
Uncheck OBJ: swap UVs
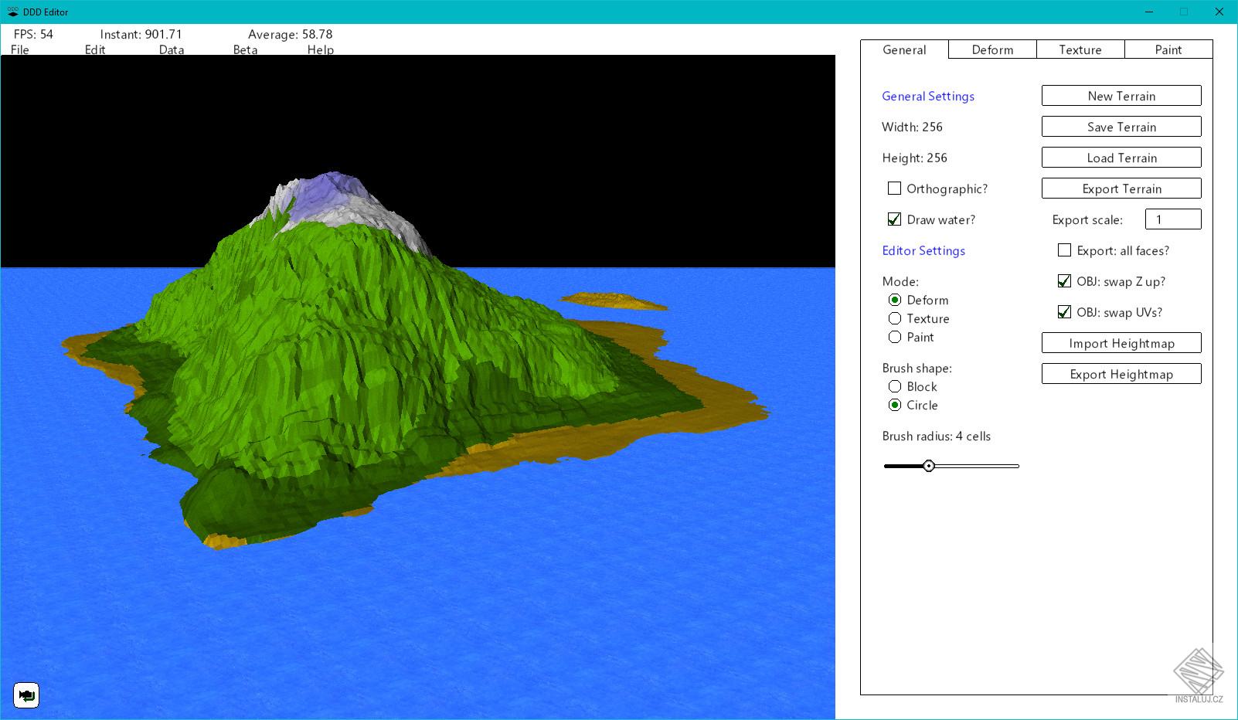point(1064,312)
